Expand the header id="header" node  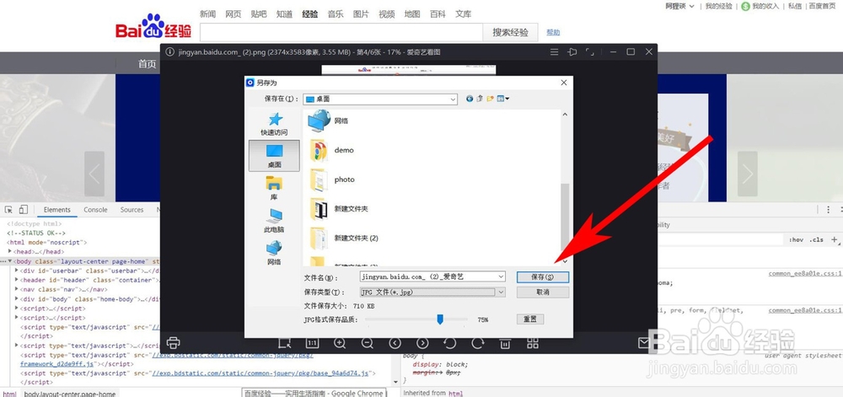pyautogui.click(x=17, y=280)
